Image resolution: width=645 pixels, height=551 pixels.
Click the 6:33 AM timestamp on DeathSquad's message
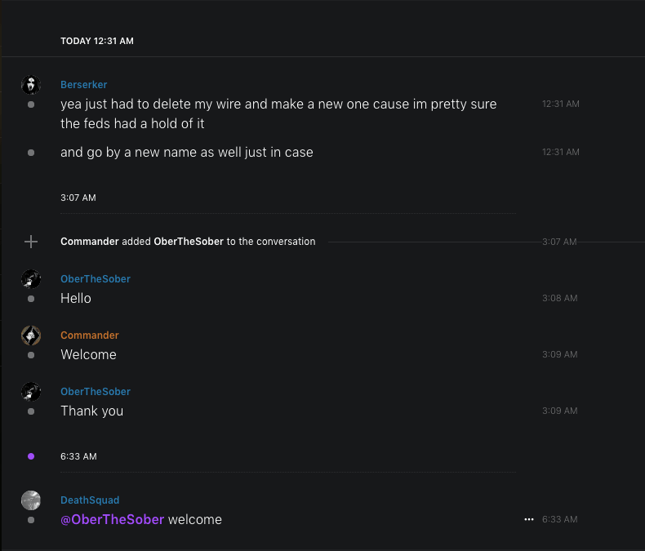pos(559,519)
